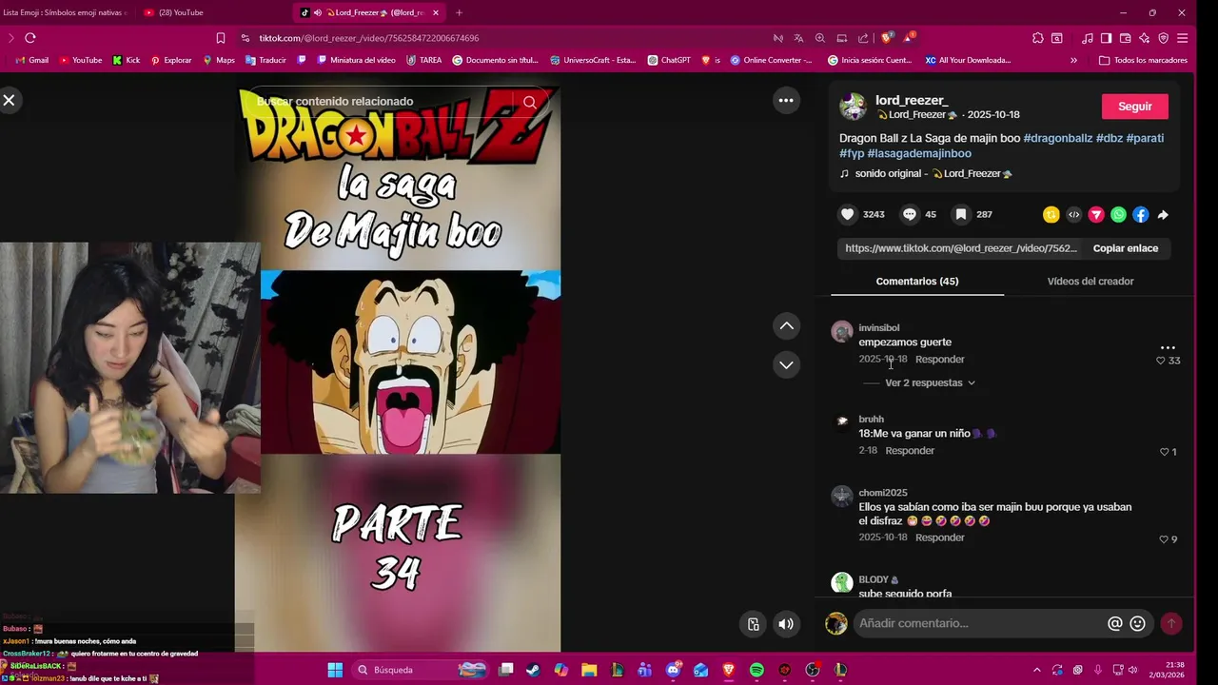
Task: Open Spotify from the taskbar
Action: (756, 670)
